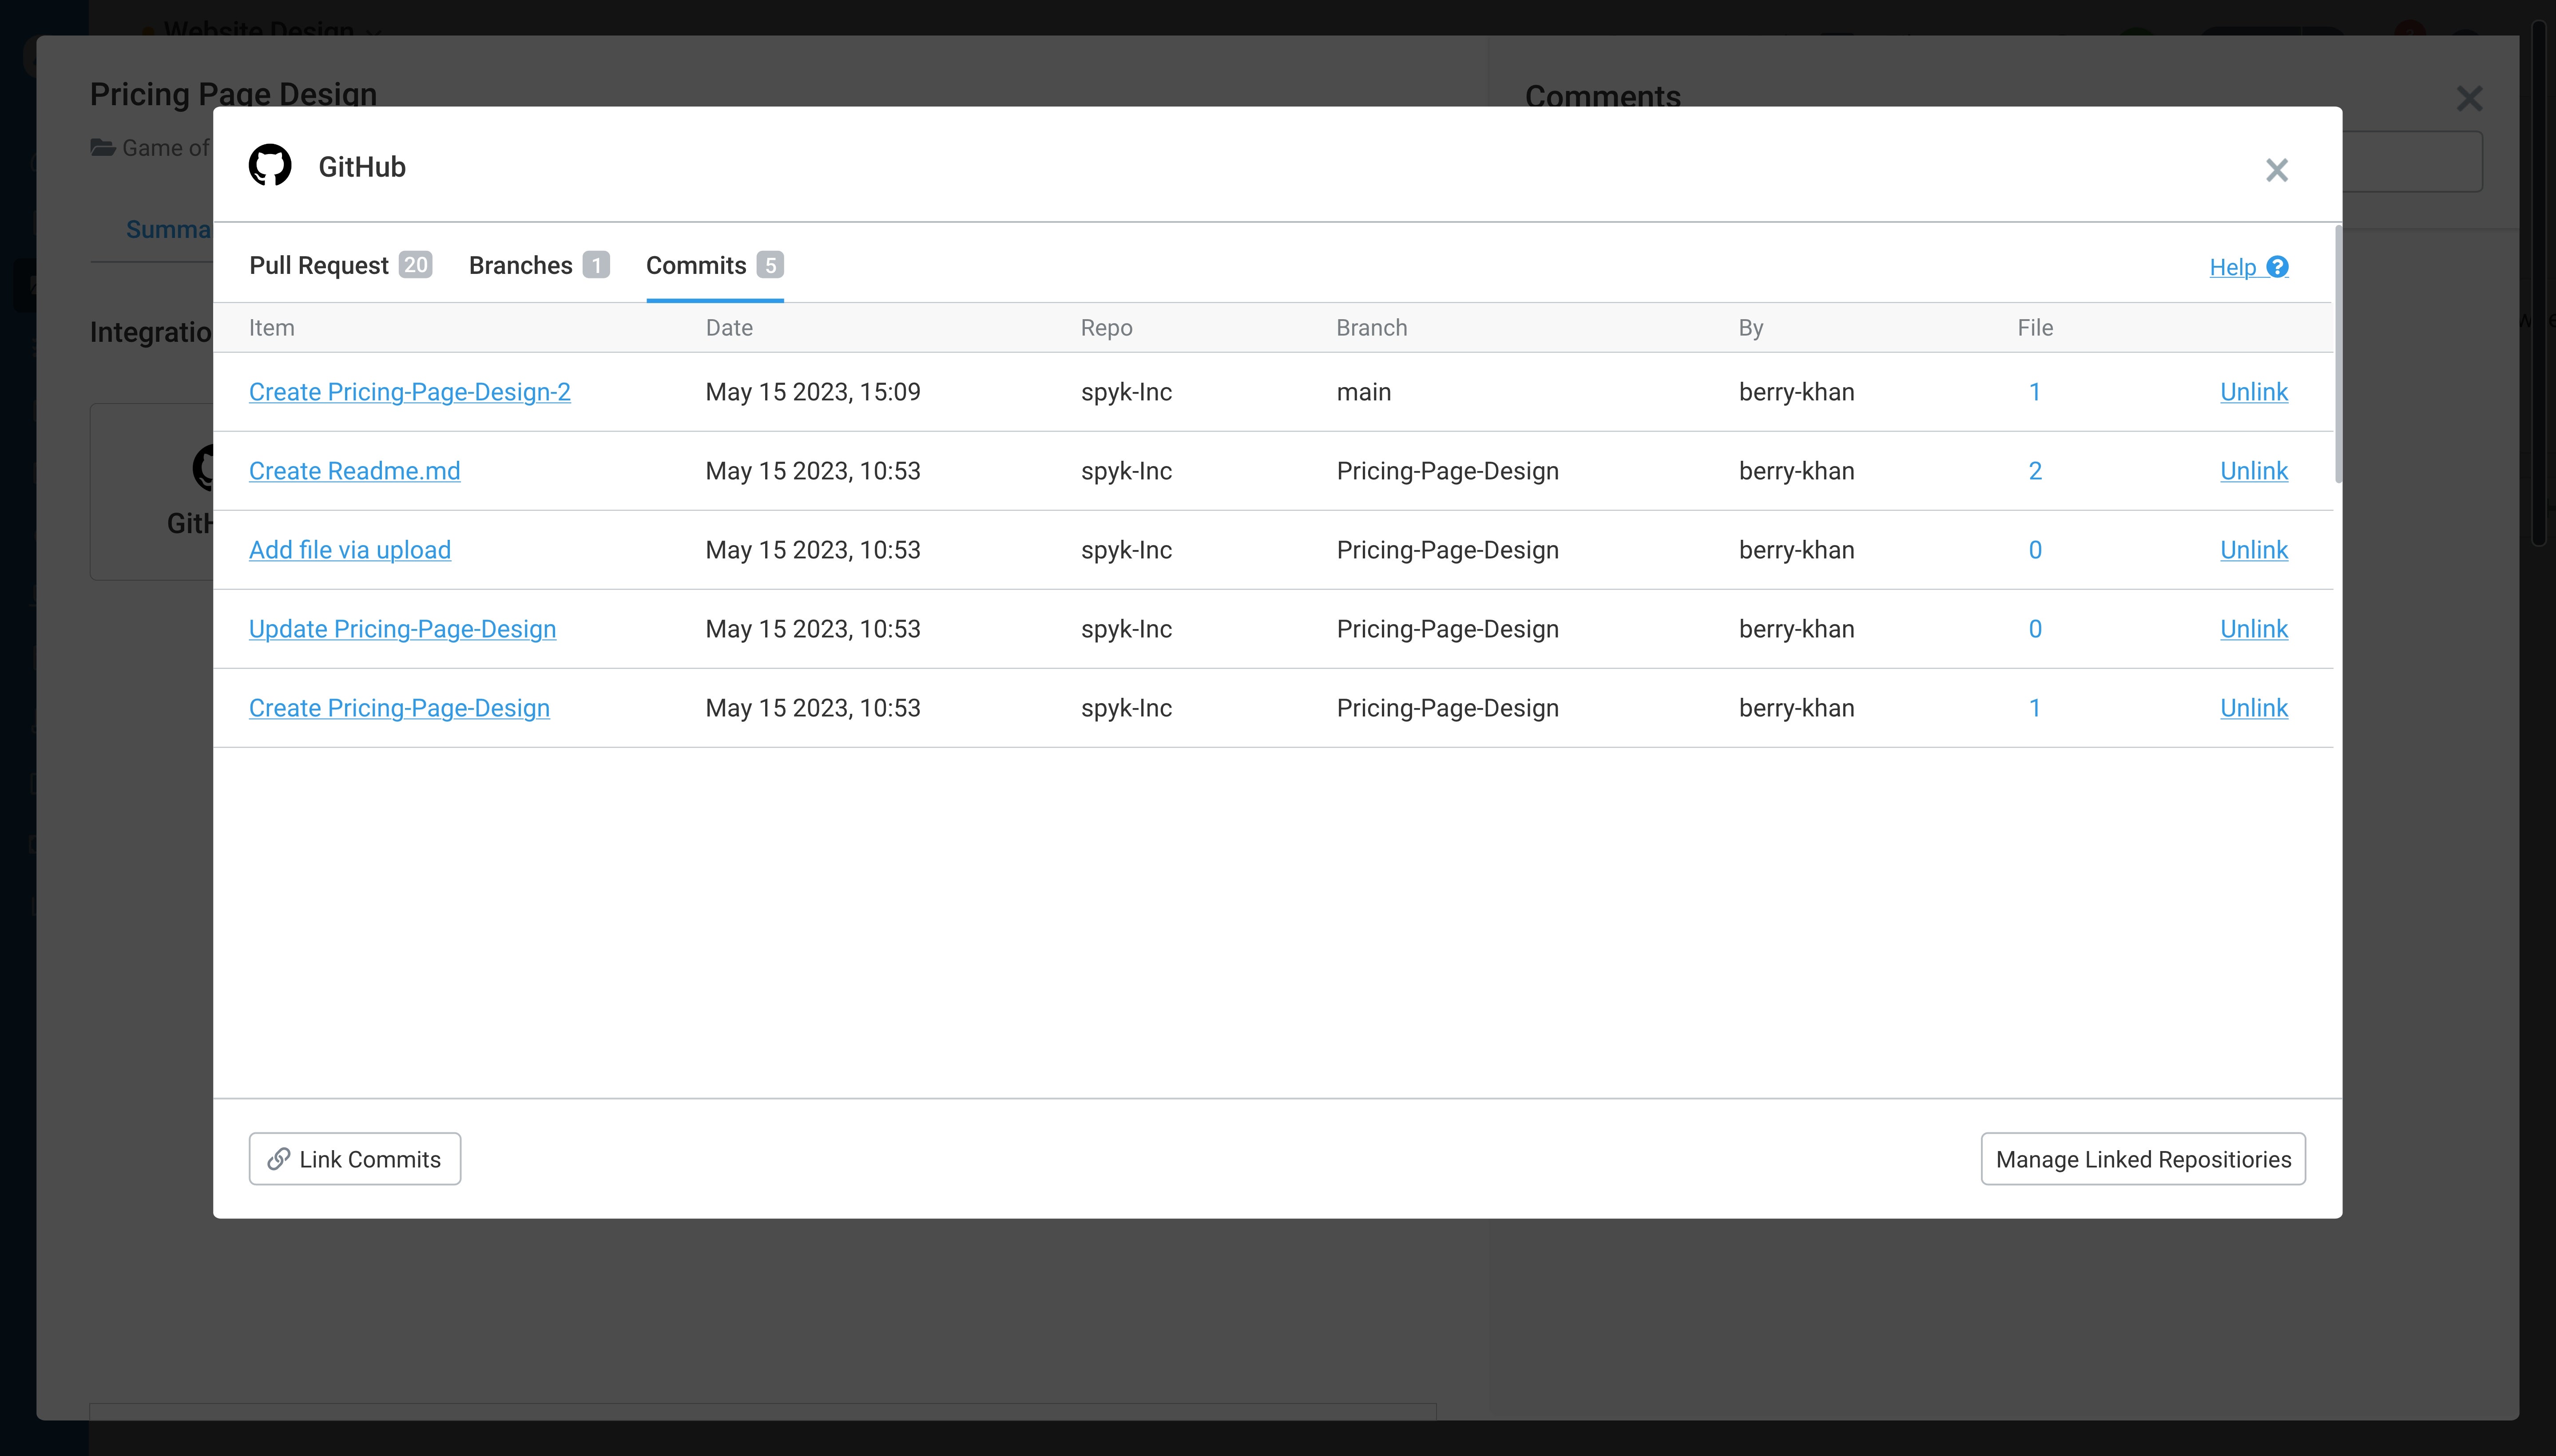The height and width of the screenshot is (1456, 2556).
Task: Switch to the Branches tab
Action: coord(538,265)
